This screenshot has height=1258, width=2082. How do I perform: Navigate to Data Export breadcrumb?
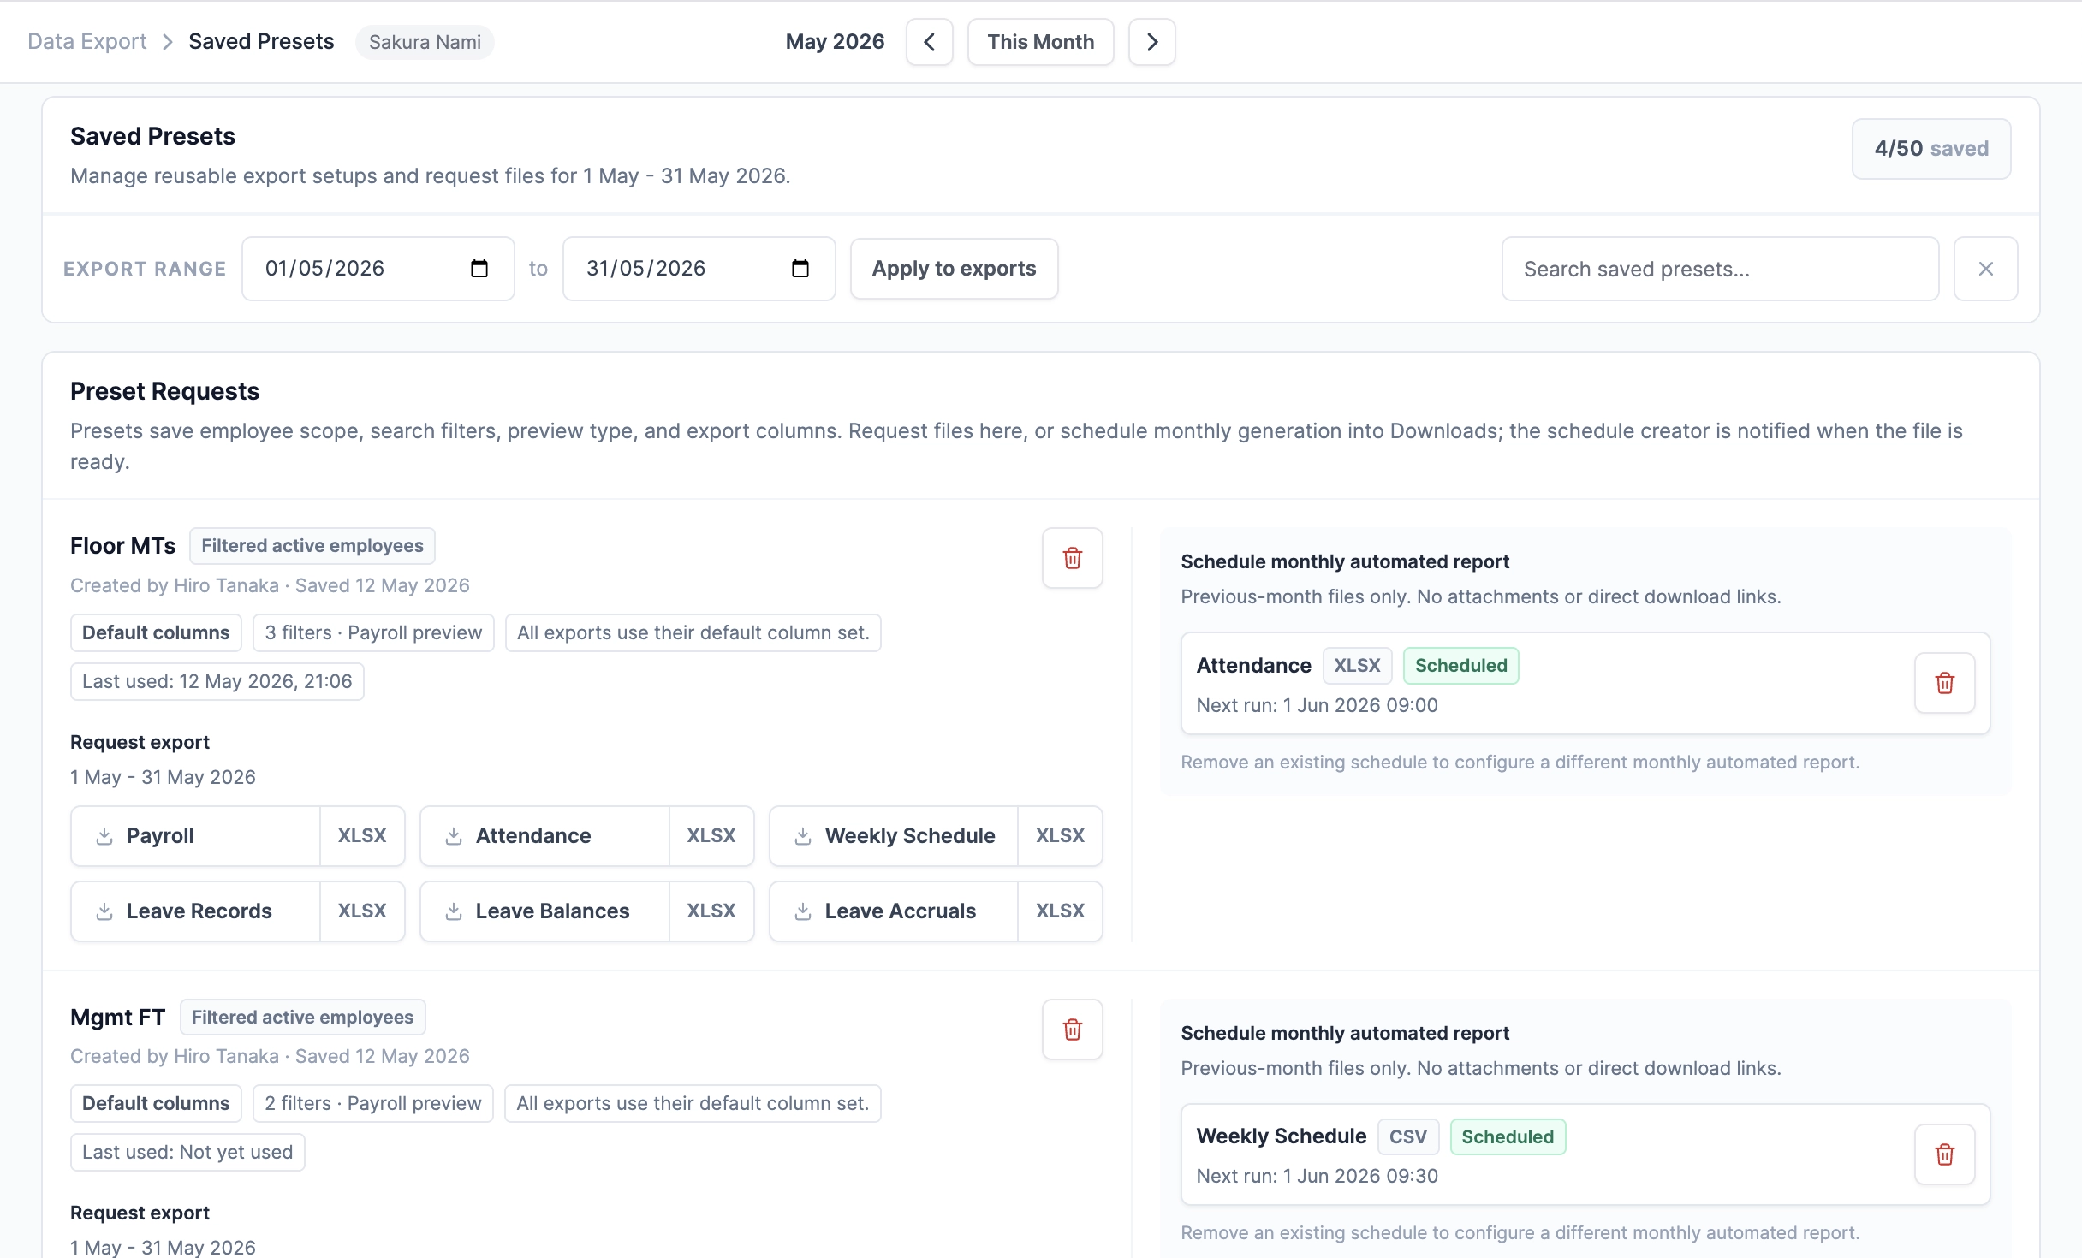click(87, 42)
